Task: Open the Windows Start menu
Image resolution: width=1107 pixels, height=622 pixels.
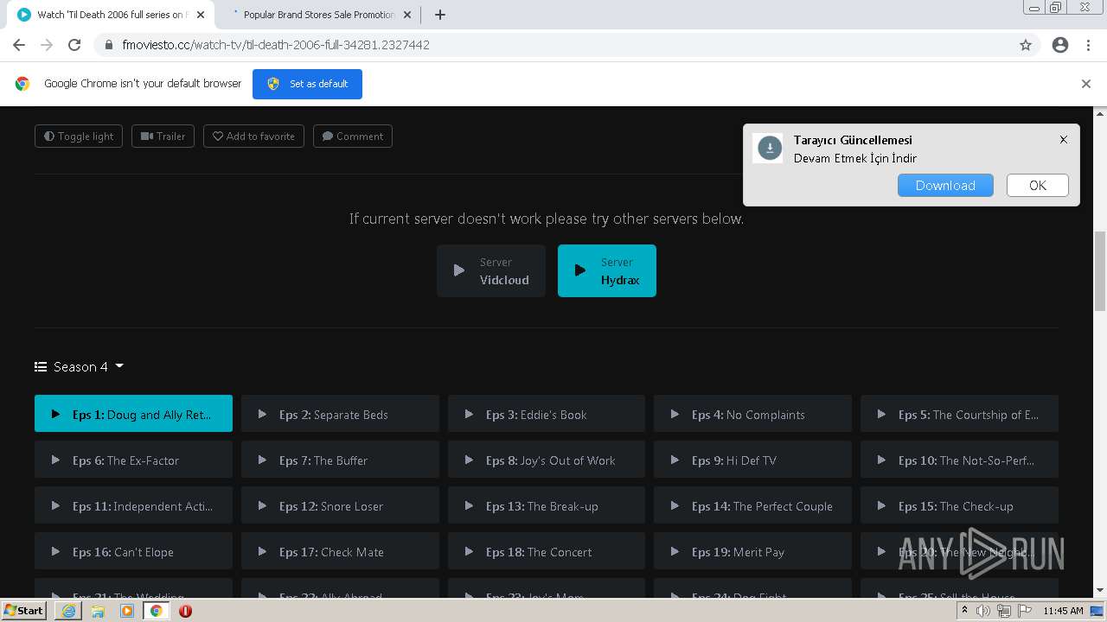Action: [x=24, y=610]
